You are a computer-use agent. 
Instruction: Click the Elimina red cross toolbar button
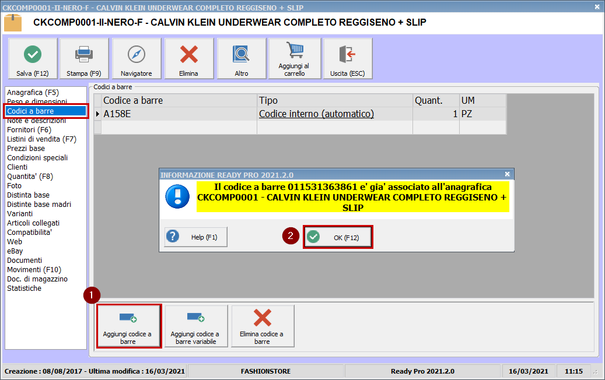188,59
